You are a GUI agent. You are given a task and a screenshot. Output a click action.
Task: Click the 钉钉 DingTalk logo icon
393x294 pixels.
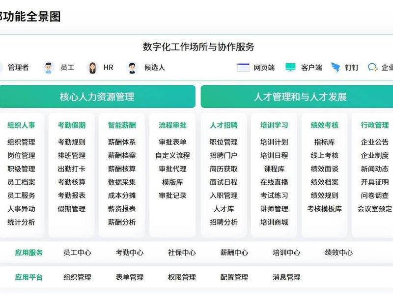point(336,67)
